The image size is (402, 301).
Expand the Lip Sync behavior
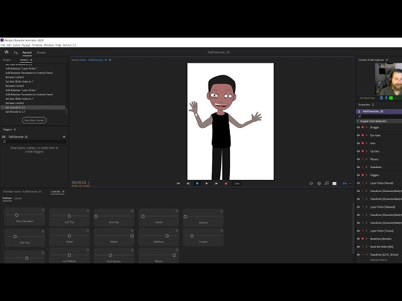pyautogui.click(x=367, y=151)
